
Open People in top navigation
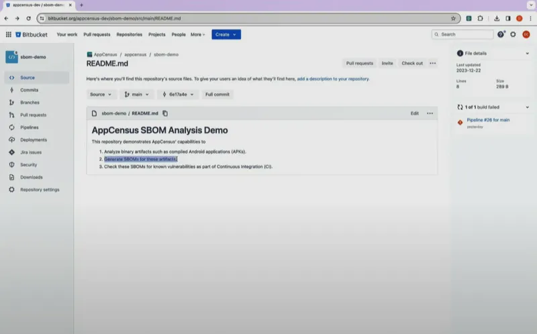179,35
